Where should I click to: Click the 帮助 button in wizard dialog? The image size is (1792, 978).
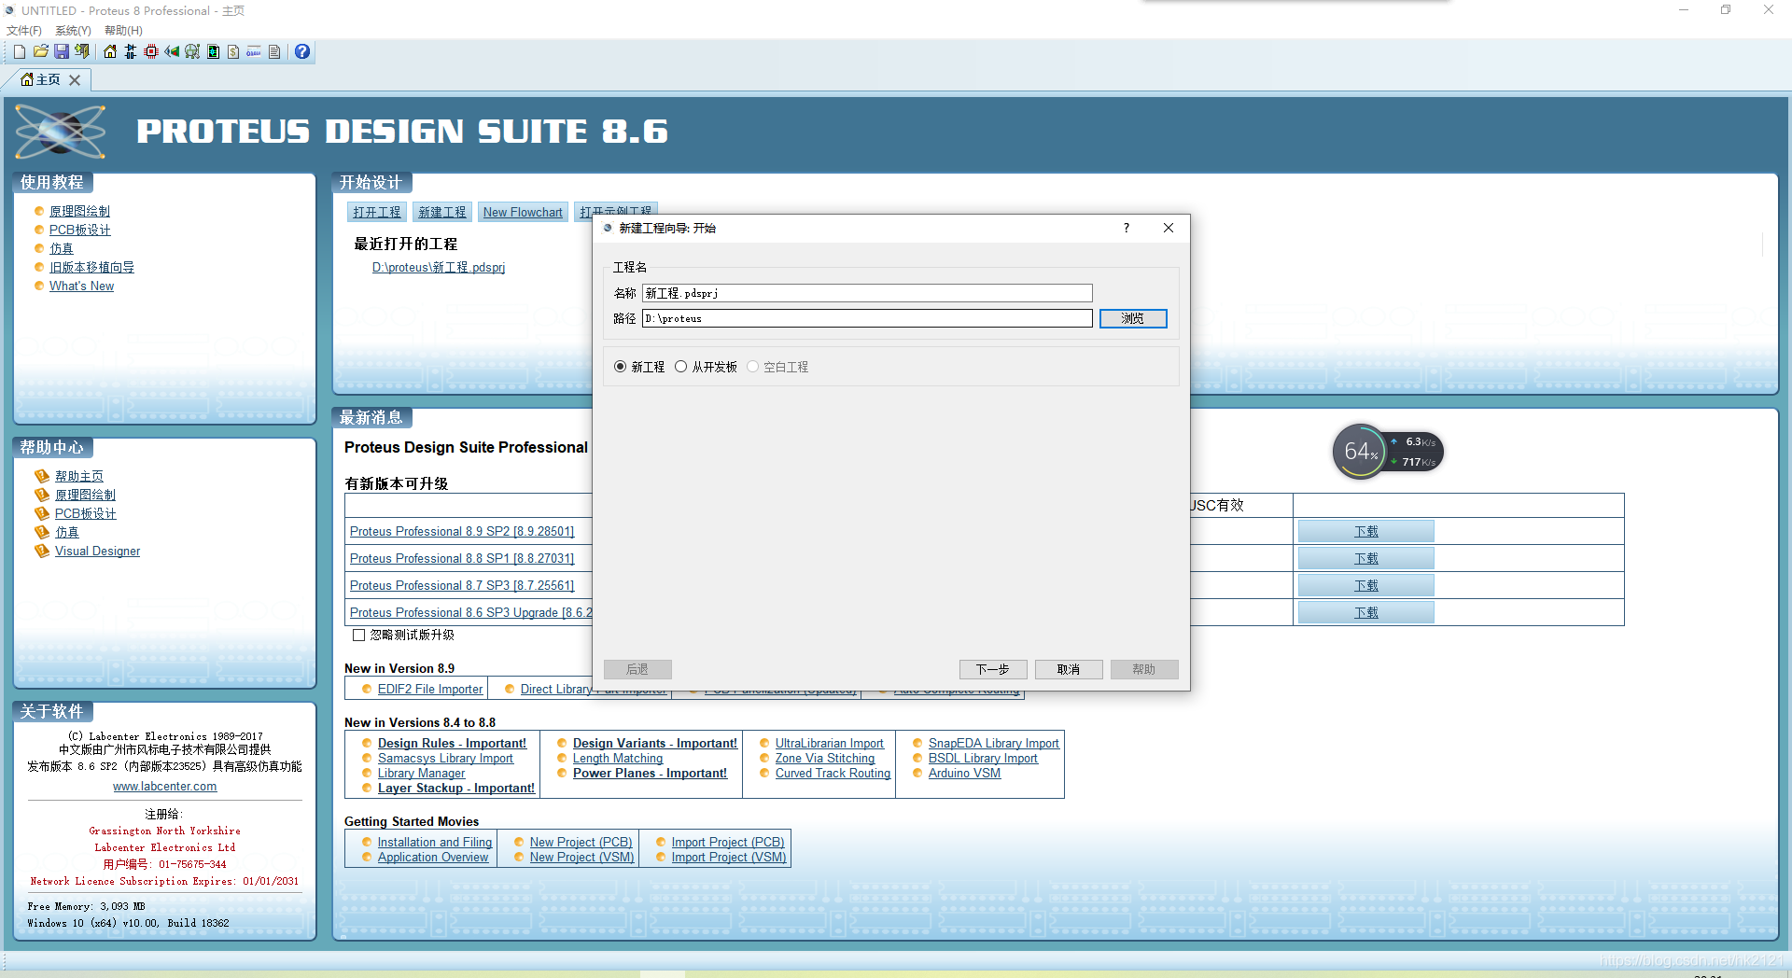1144,669
